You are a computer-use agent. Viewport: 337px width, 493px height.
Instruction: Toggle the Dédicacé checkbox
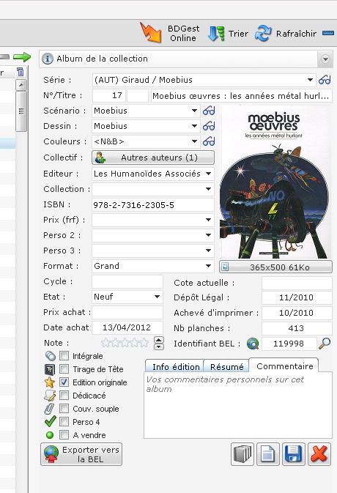pos(64,396)
